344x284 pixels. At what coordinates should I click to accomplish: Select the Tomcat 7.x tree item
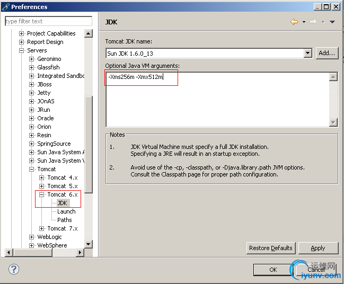click(63, 228)
